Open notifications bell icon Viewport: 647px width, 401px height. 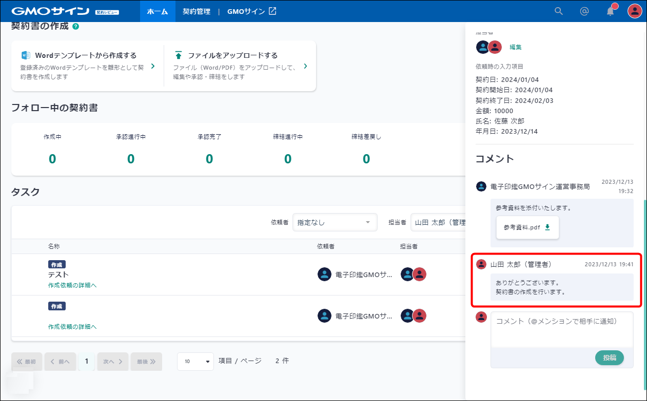(610, 11)
